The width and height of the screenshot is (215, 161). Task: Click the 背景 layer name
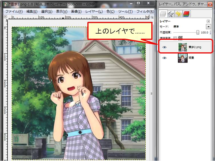[191, 58]
